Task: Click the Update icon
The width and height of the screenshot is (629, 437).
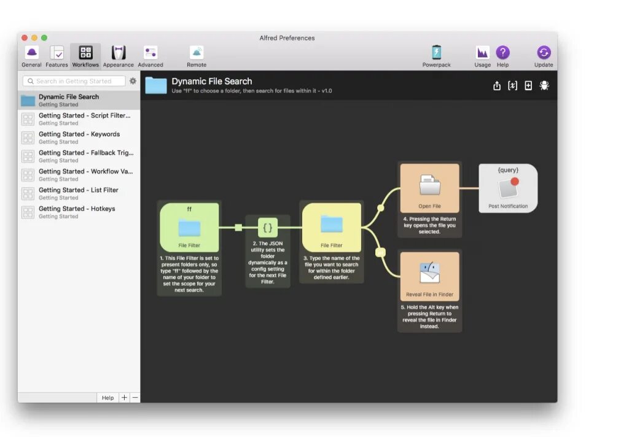Action: (544, 53)
